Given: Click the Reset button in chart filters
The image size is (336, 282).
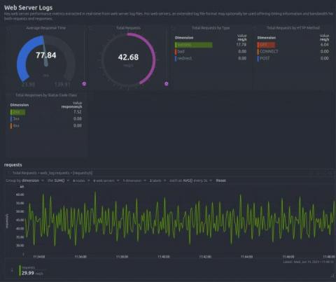Looking at the screenshot, I should click(x=220, y=181).
